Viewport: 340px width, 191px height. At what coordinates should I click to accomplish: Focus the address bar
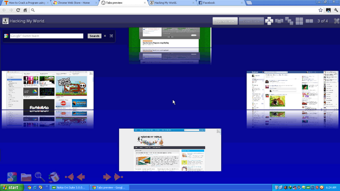[x=176, y=10]
